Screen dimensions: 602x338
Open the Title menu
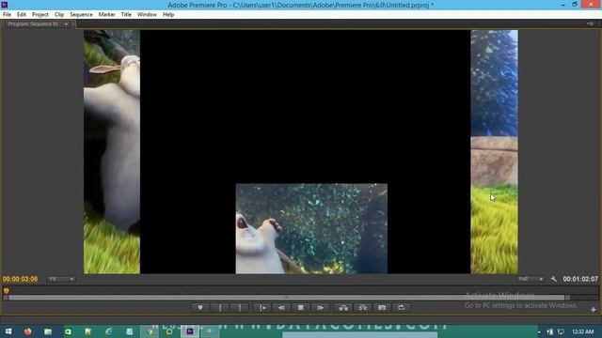(x=126, y=15)
